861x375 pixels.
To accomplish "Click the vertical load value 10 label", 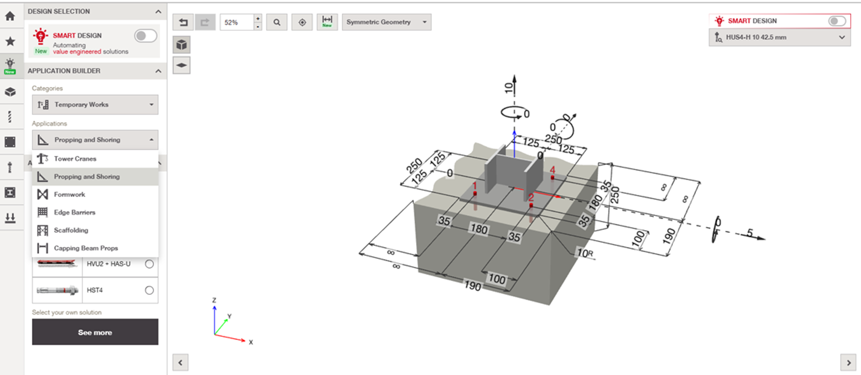I will [x=508, y=88].
